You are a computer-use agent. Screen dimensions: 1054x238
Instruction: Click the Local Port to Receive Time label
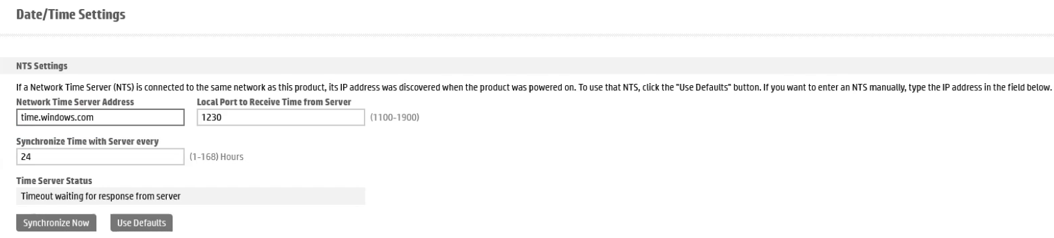click(x=274, y=102)
